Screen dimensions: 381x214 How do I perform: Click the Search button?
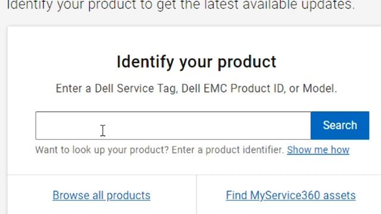pos(340,125)
